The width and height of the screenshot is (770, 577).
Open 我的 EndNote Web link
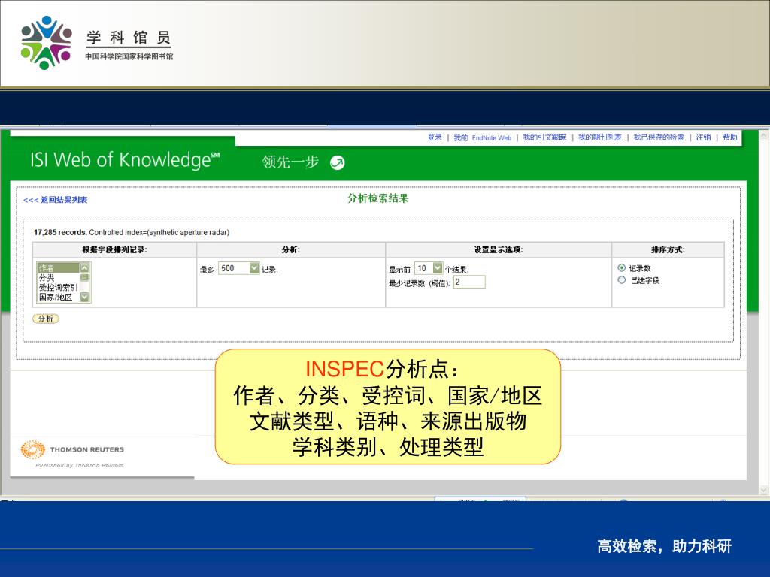pos(482,138)
